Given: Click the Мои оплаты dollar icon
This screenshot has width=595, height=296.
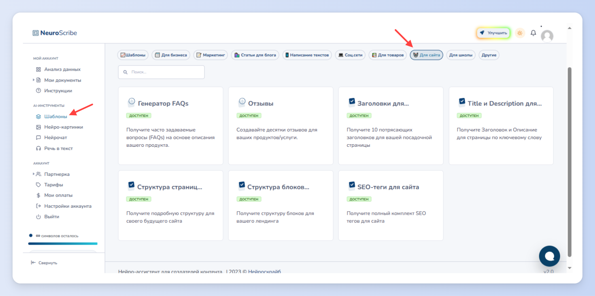Looking at the screenshot, I should click(x=38, y=195).
